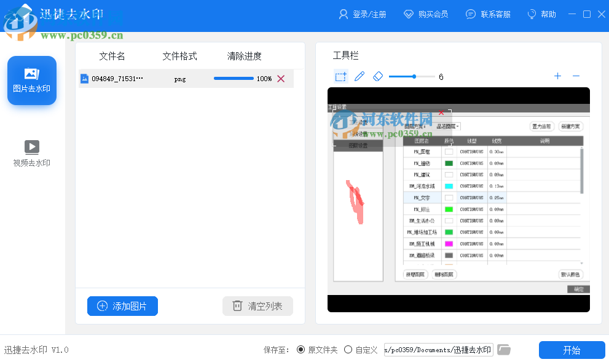609x362 pixels.
Task: Open the save path folder browser icon
Action: tap(504, 350)
